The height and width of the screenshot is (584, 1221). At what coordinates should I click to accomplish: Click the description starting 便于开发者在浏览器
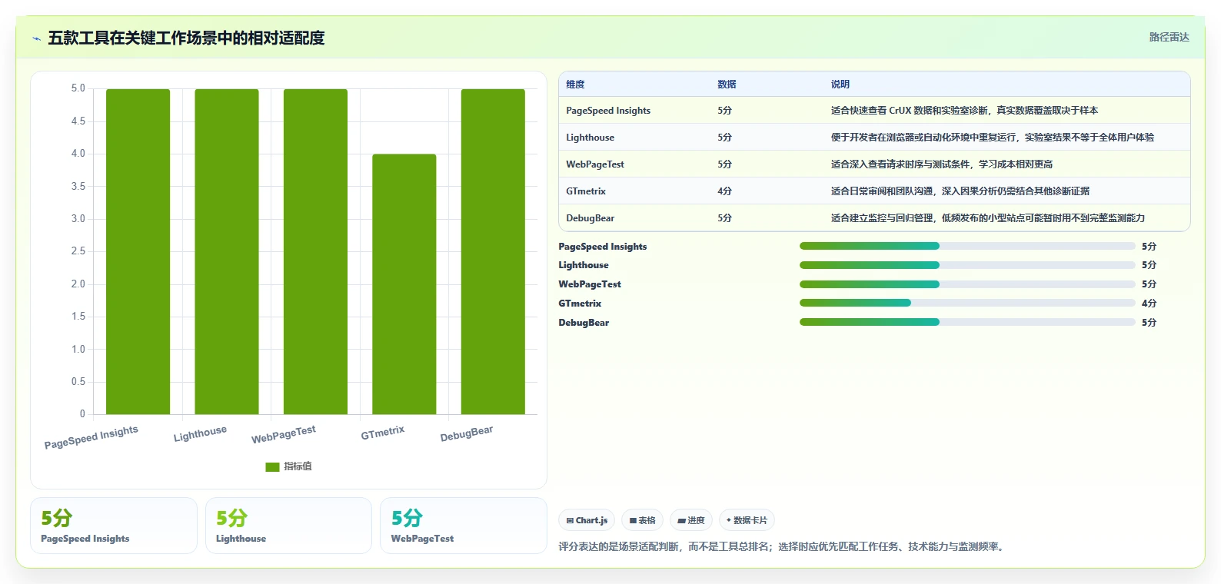click(x=992, y=138)
